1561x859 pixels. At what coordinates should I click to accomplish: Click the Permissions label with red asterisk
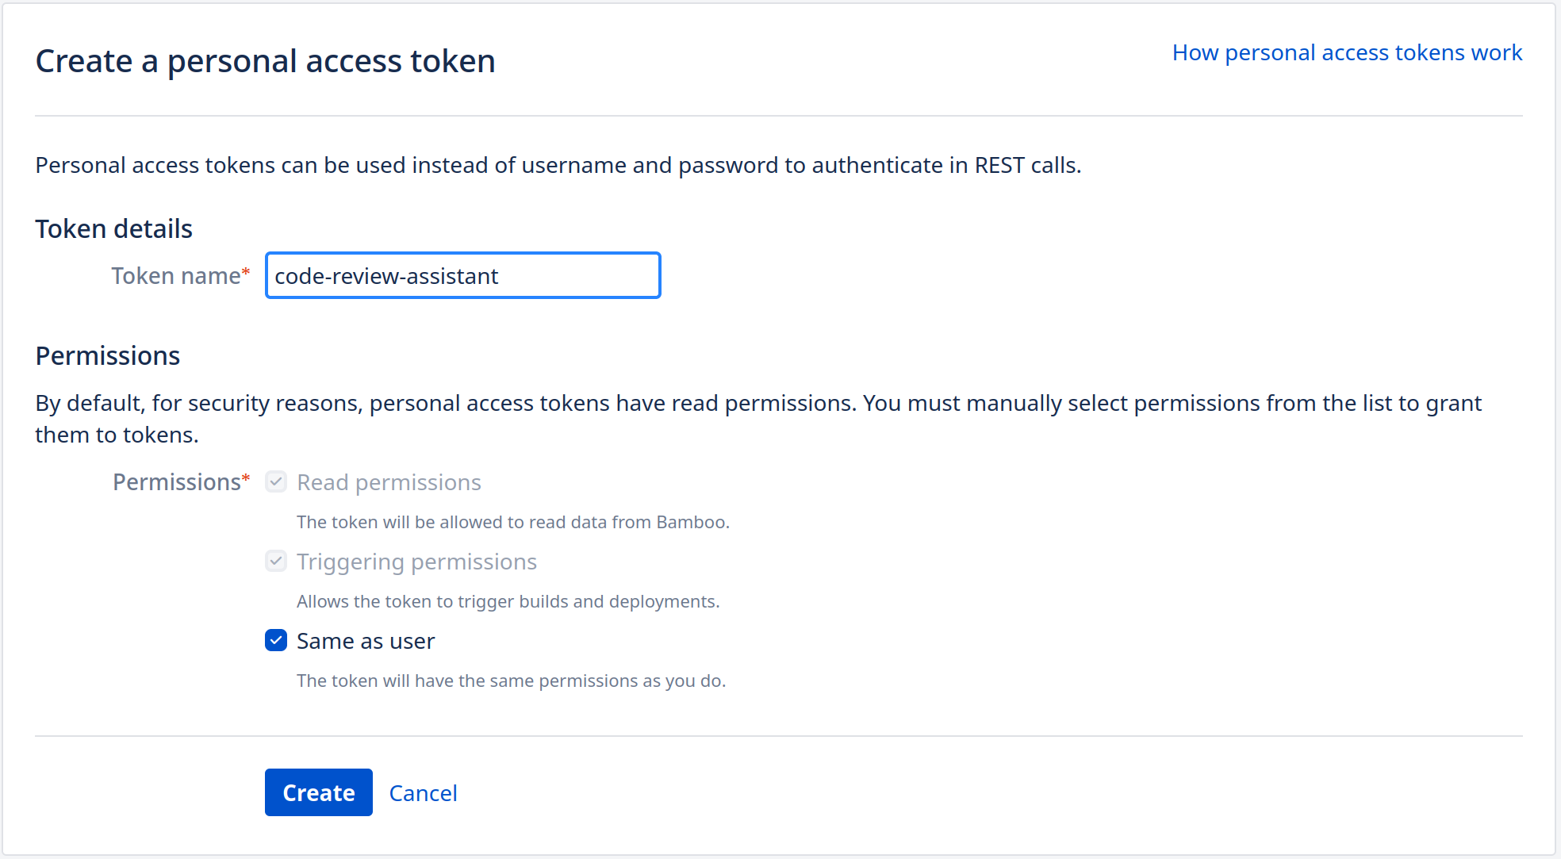click(x=178, y=482)
